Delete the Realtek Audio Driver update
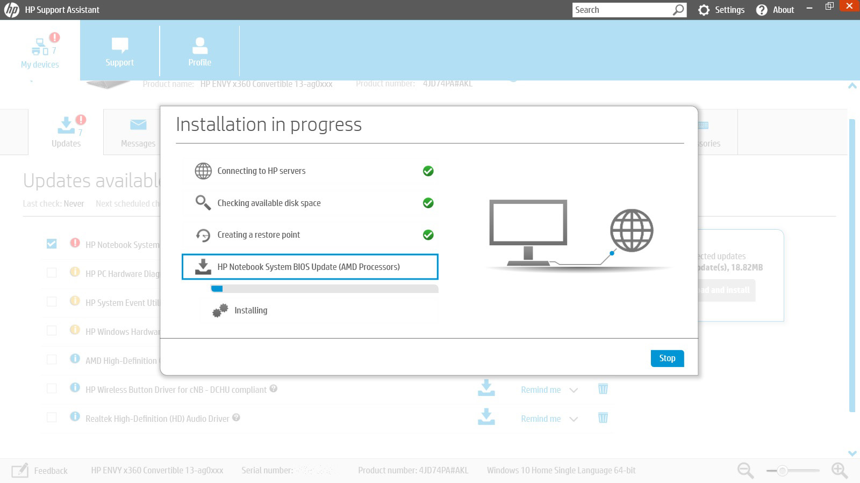The image size is (860, 483). click(603, 418)
